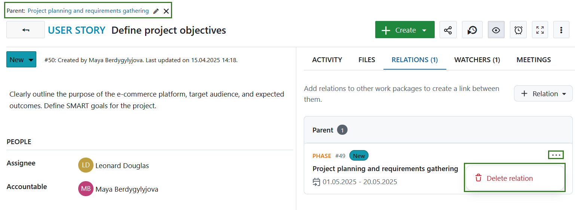Click the Leonard Douglas assignee field
Screen dimensions: 575x210
122,165
